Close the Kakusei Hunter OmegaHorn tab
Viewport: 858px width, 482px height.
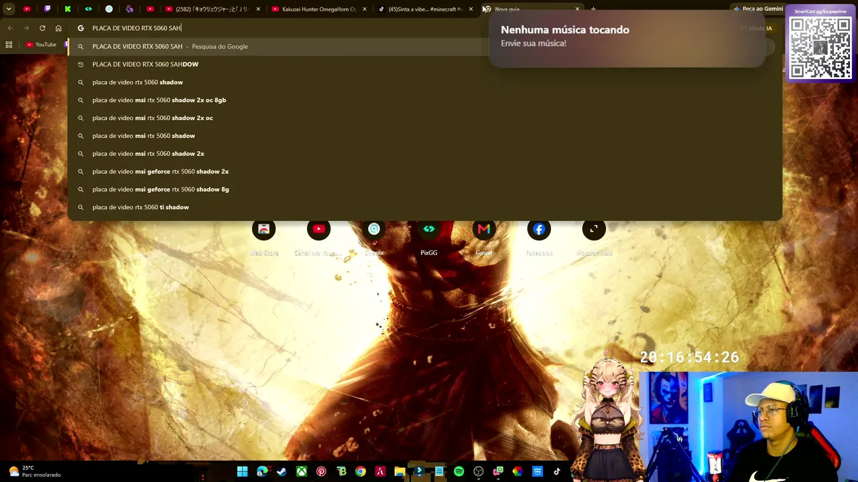(x=365, y=9)
